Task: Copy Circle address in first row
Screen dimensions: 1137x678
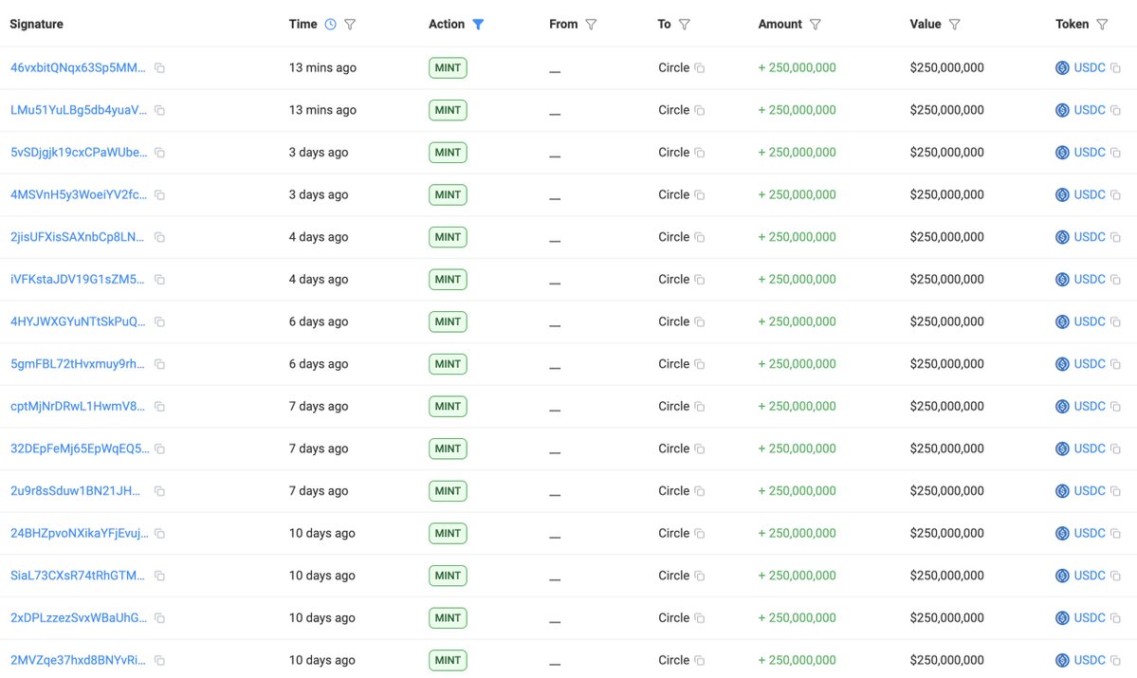Action: pos(700,68)
